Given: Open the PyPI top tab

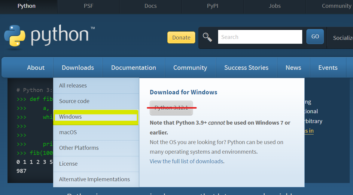Looking at the screenshot, I should (212, 6).
